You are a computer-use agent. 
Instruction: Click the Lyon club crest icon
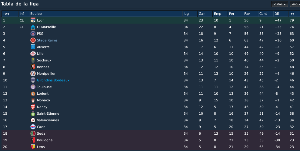click(x=33, y=20)
